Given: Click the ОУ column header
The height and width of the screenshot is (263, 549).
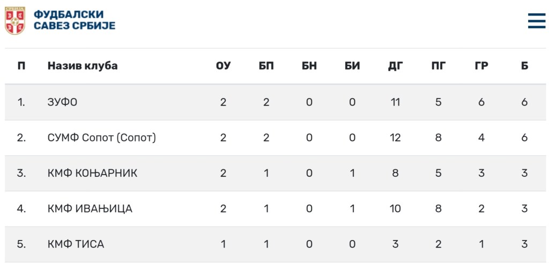Looking at the screenshot, I should click(223, 66).
